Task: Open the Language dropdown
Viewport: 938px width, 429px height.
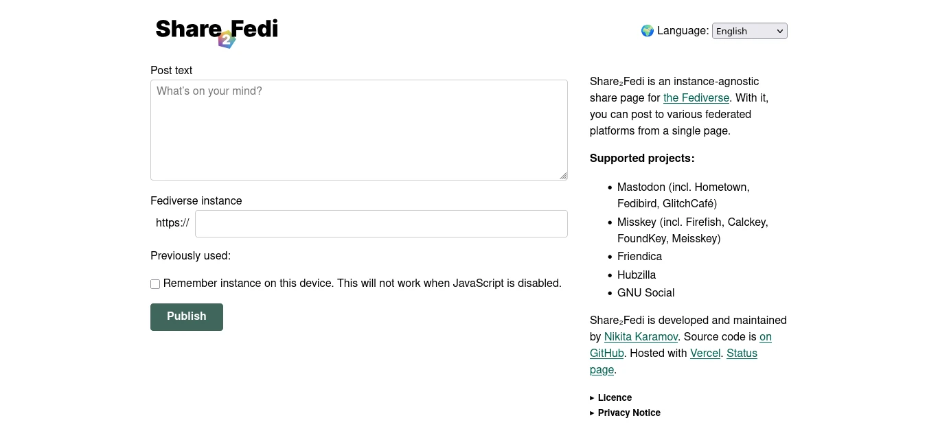Action: 749,31
